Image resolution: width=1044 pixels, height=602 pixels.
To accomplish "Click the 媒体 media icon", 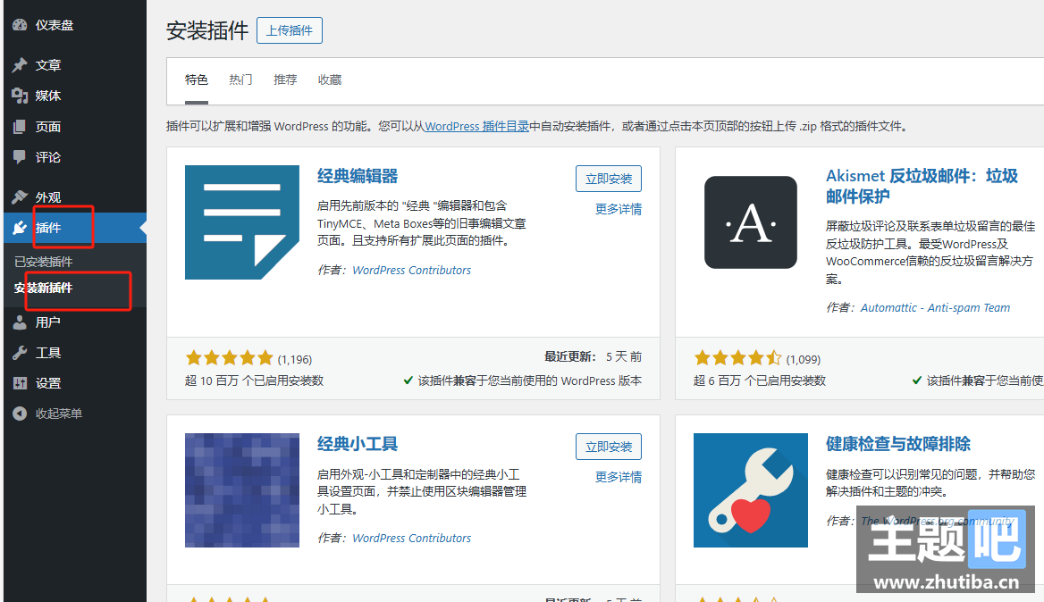I will point(20,96).
